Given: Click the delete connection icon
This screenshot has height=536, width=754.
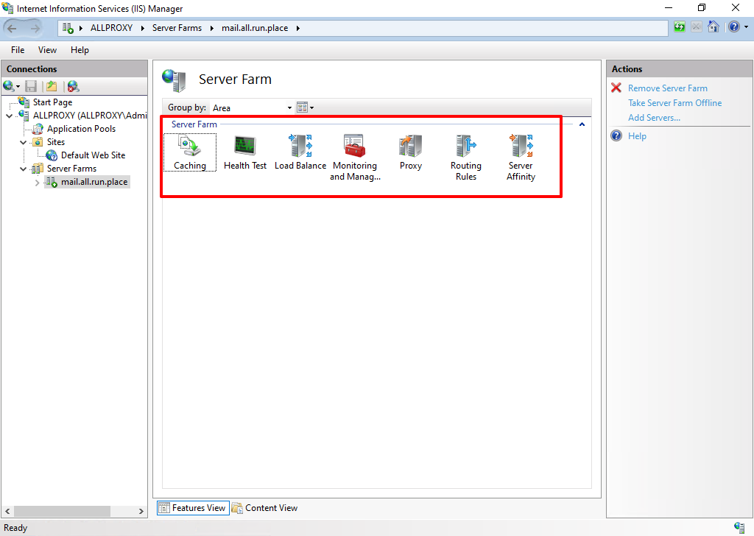Looking at the screenshot, I should click(73, 87).
